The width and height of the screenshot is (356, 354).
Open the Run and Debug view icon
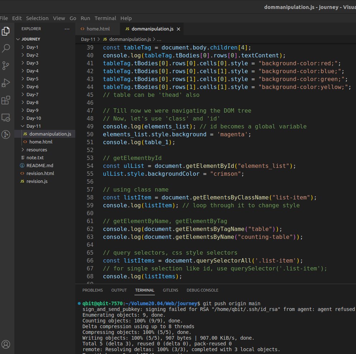click(6, 83)
